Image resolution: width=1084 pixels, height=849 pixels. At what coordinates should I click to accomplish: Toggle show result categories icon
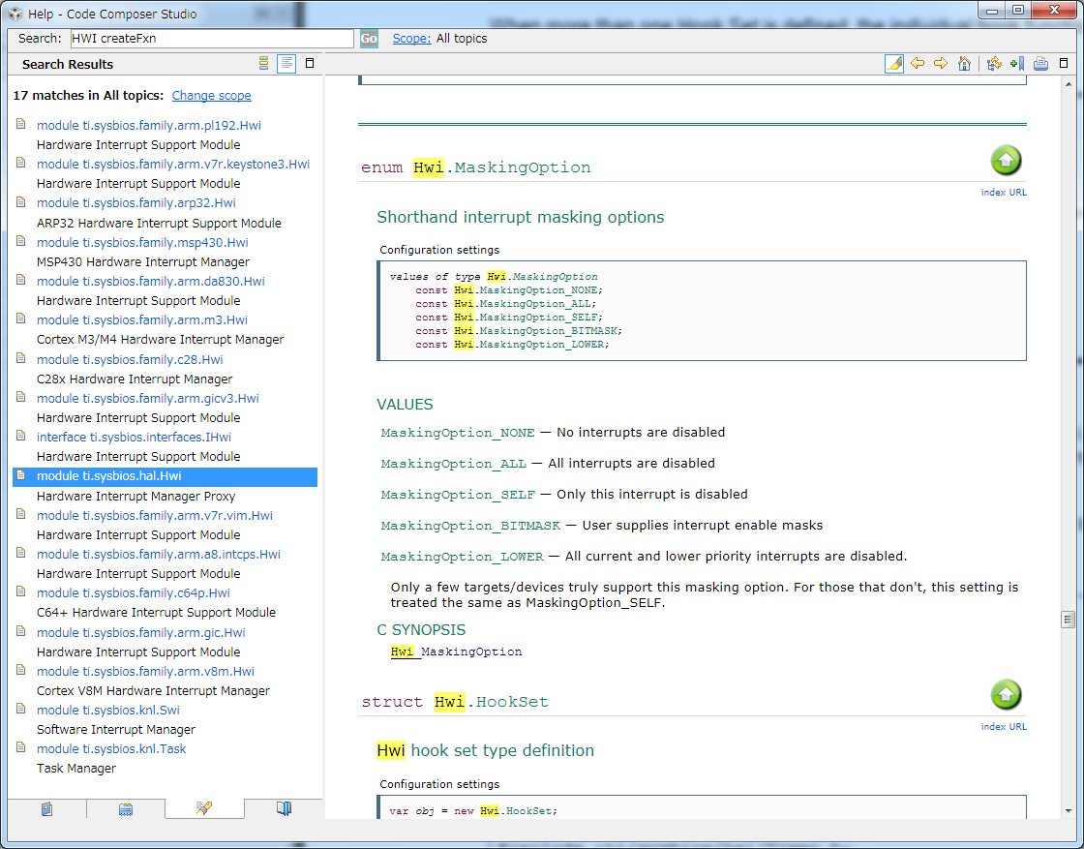click(263, 64)
